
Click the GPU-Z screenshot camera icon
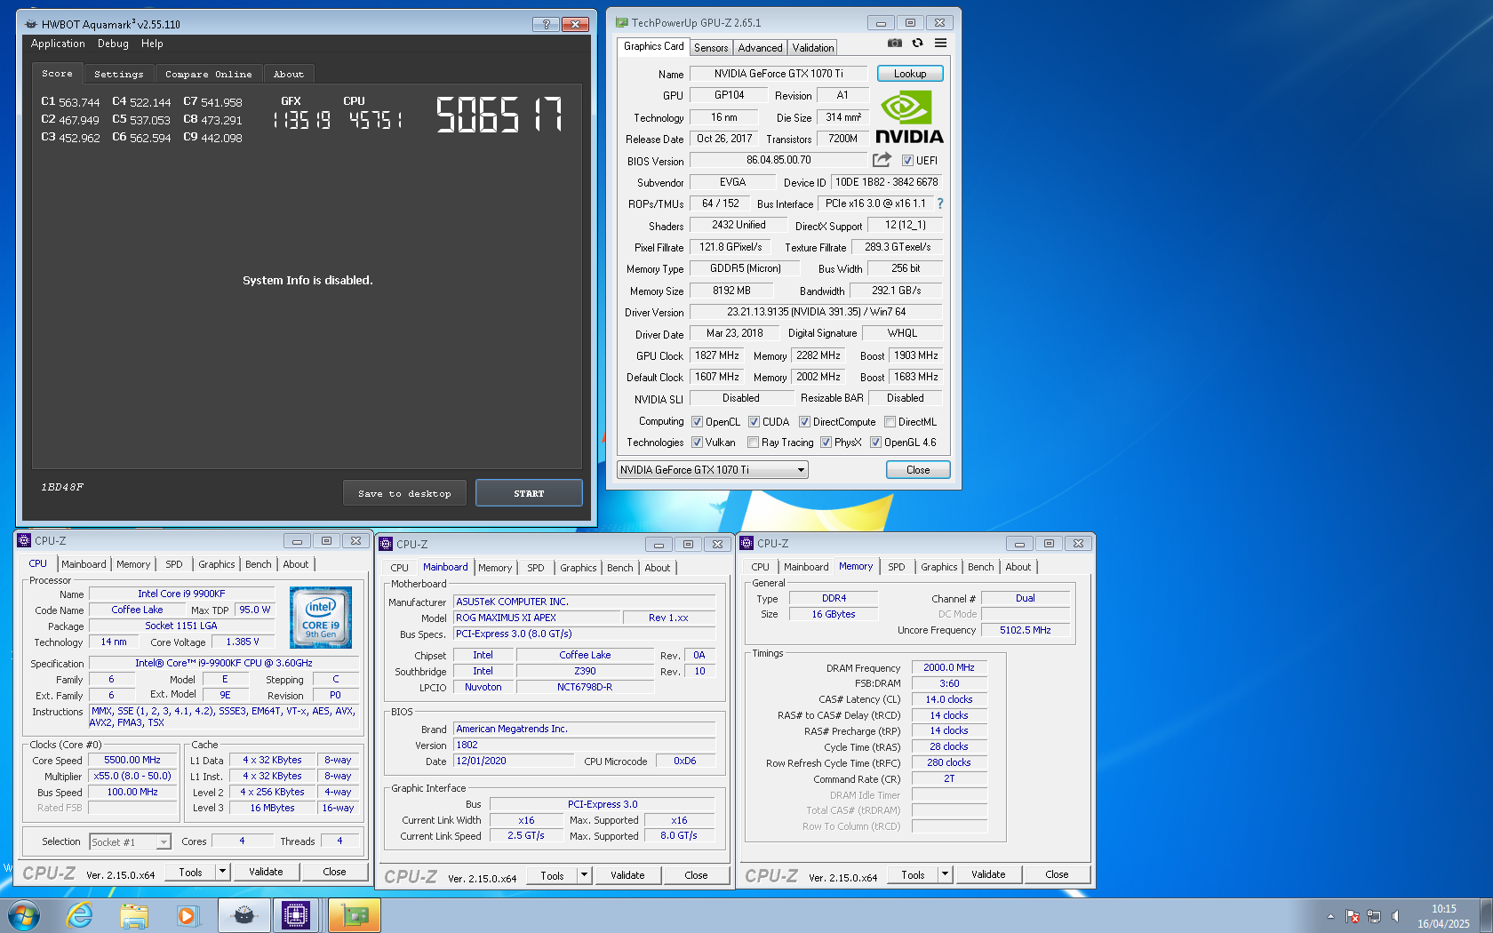(895, 43)
